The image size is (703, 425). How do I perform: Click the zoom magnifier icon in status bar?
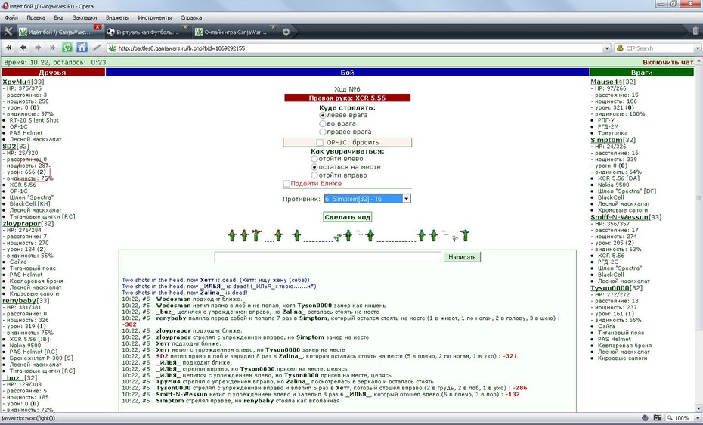(670, 418)
